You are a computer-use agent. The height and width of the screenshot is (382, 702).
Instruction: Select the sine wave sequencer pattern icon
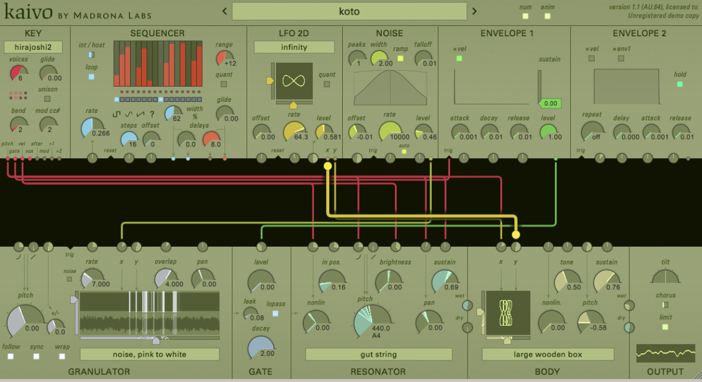click(128, 114)
